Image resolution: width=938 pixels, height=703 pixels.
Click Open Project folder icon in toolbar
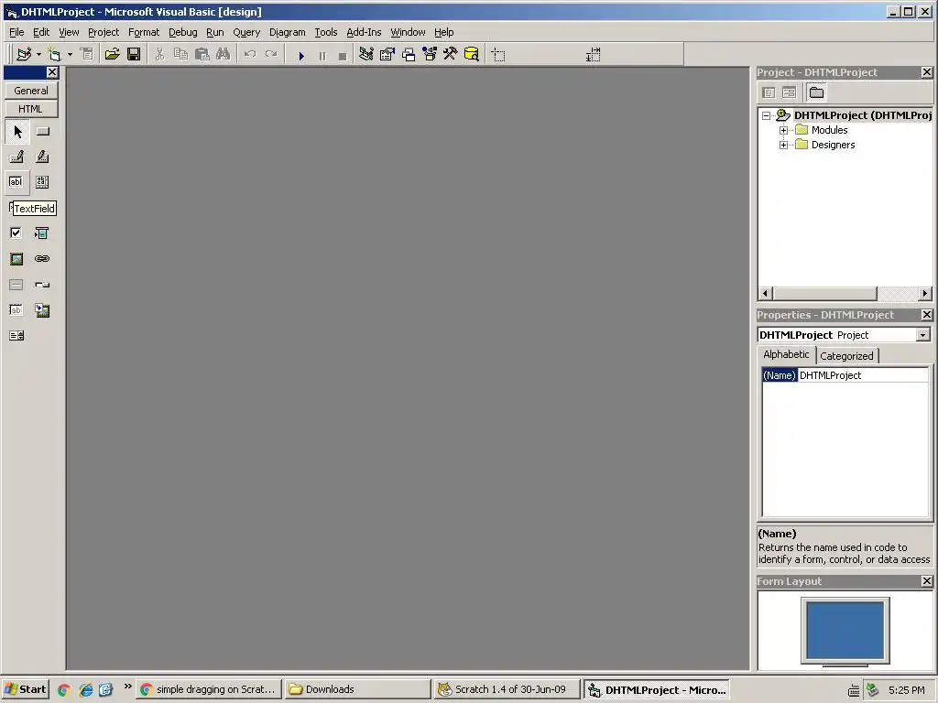112,54
